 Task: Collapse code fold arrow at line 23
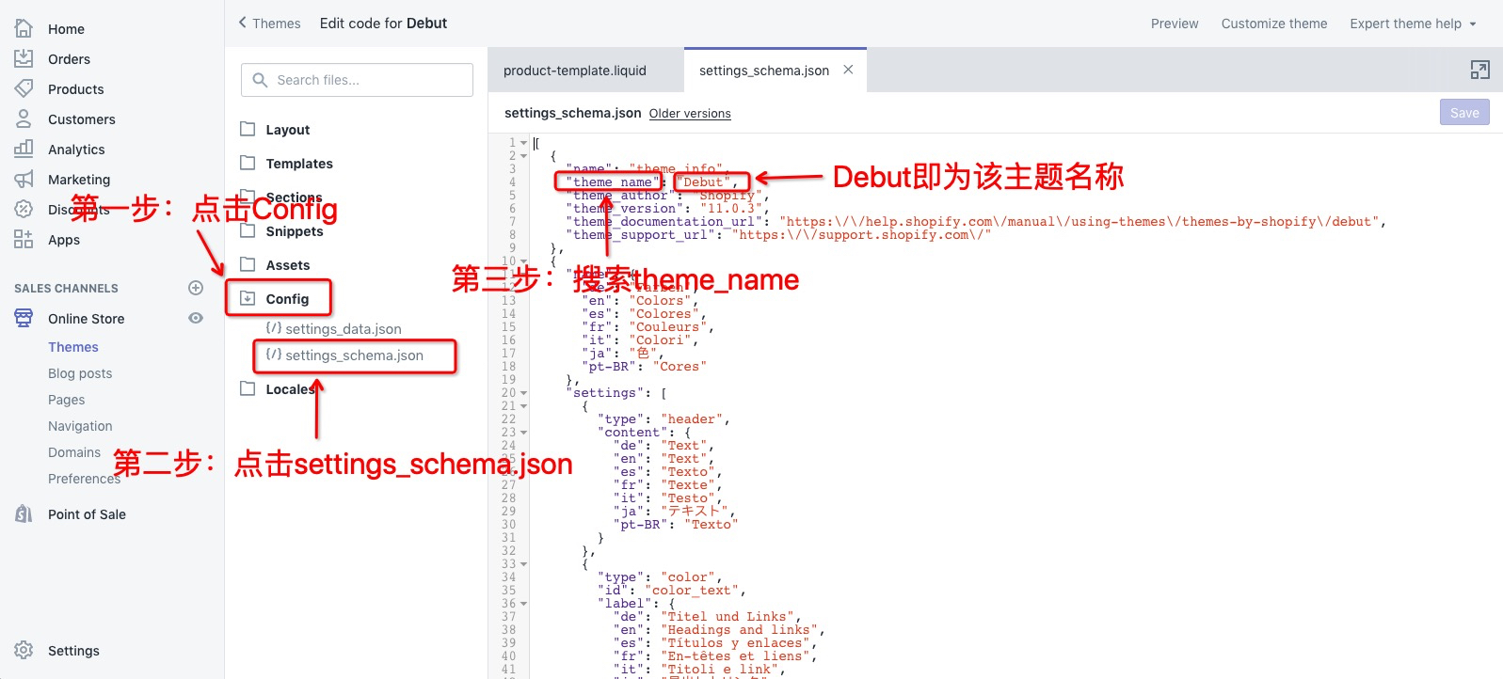tap(523, 433)
